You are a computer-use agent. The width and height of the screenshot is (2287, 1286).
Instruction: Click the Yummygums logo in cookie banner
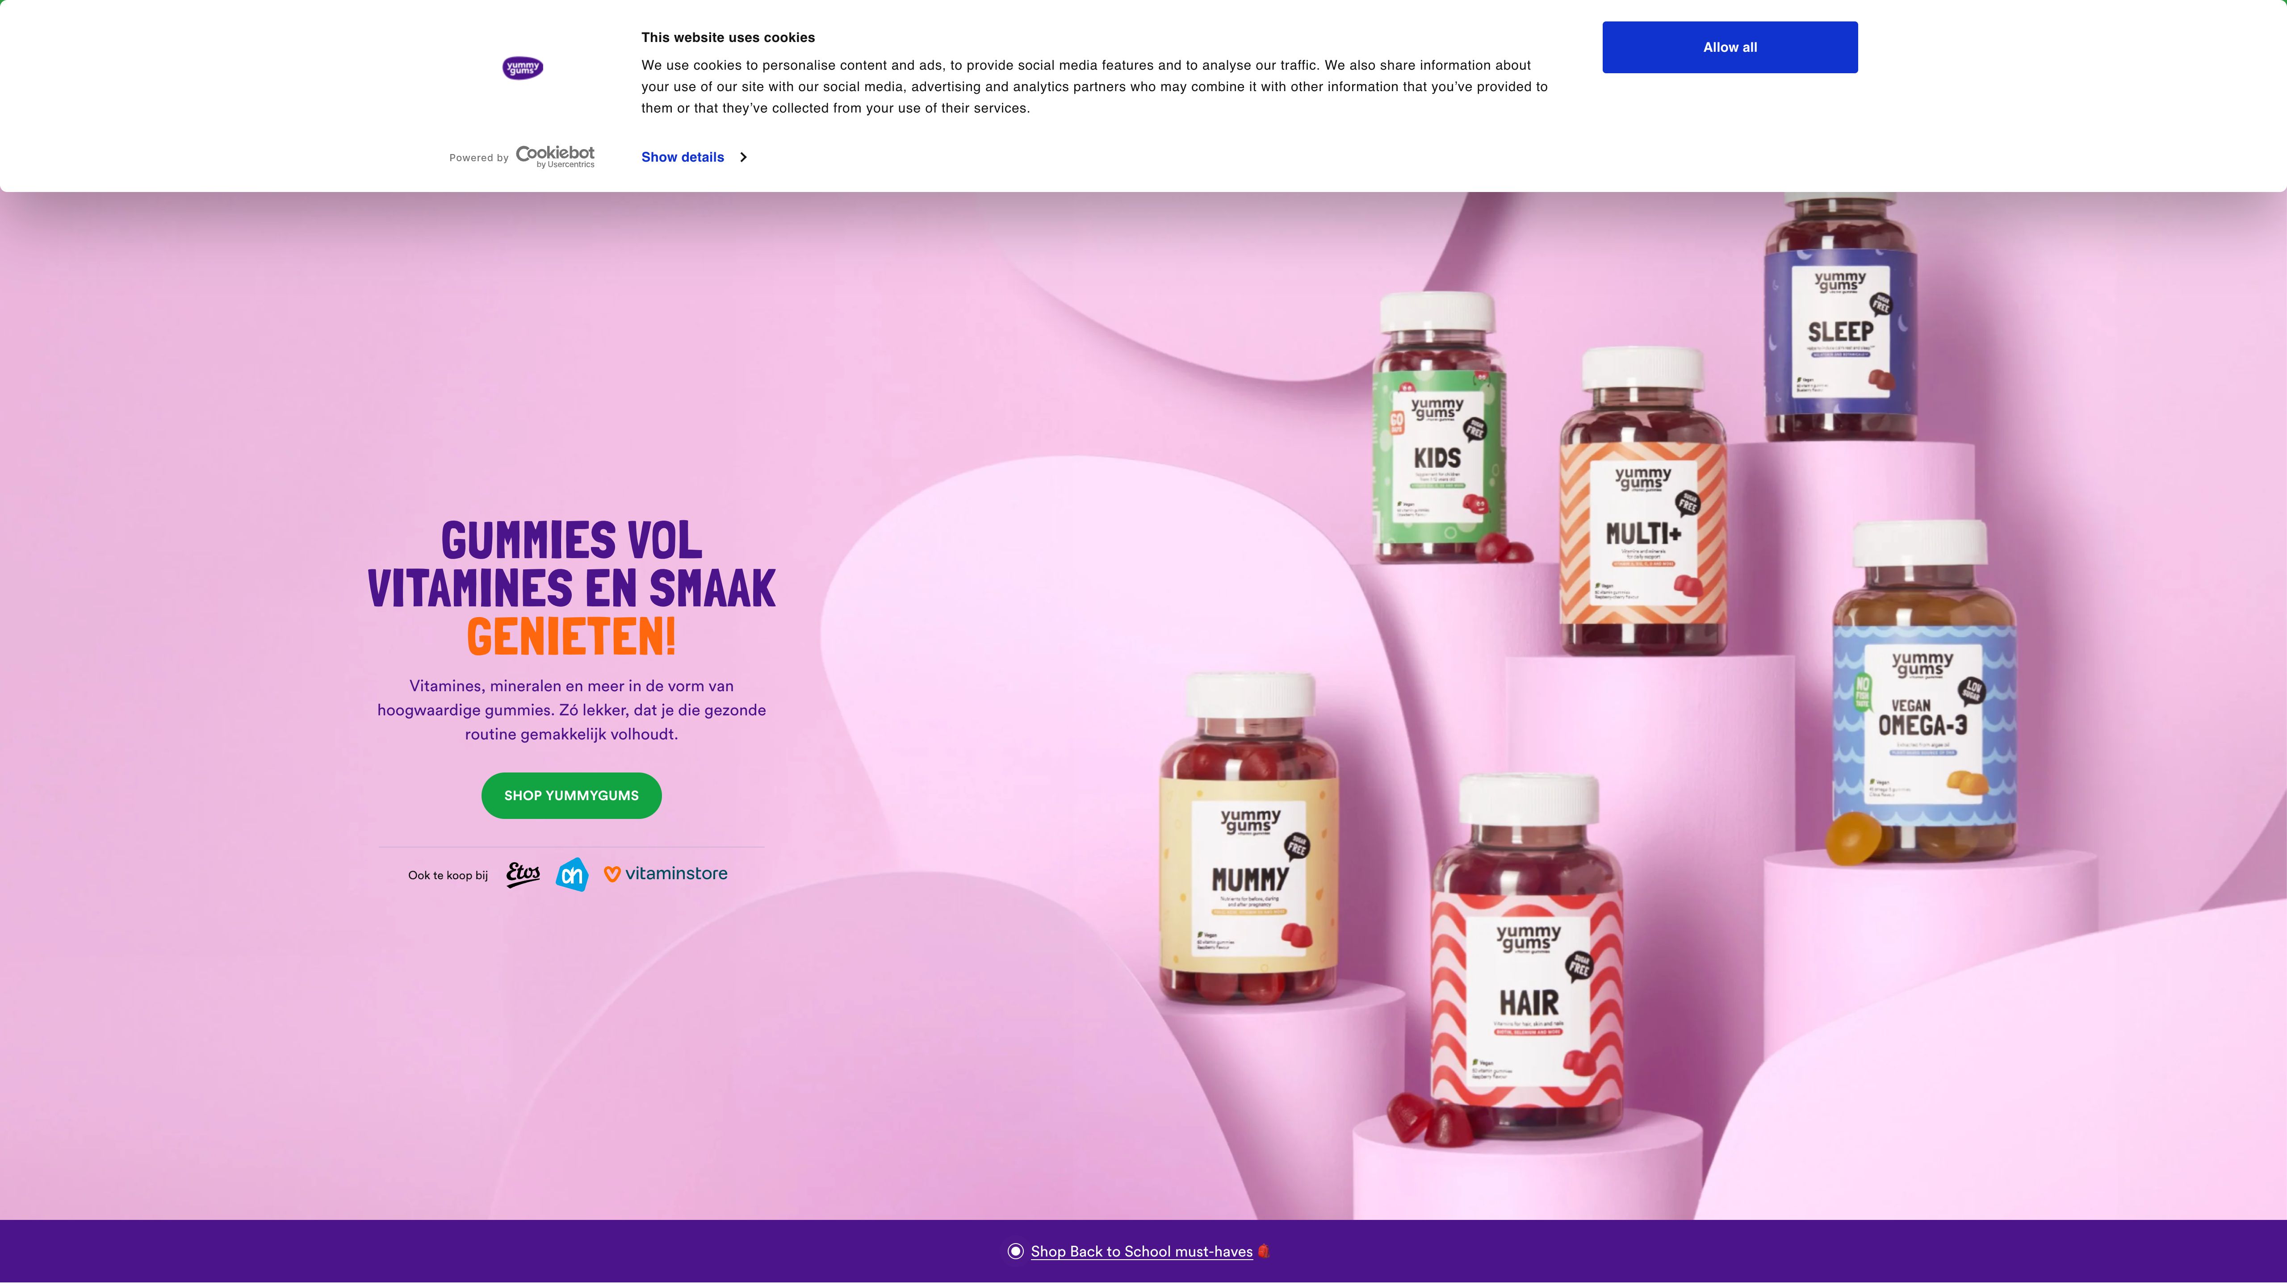pyautogui.click(x=523, y=67)
